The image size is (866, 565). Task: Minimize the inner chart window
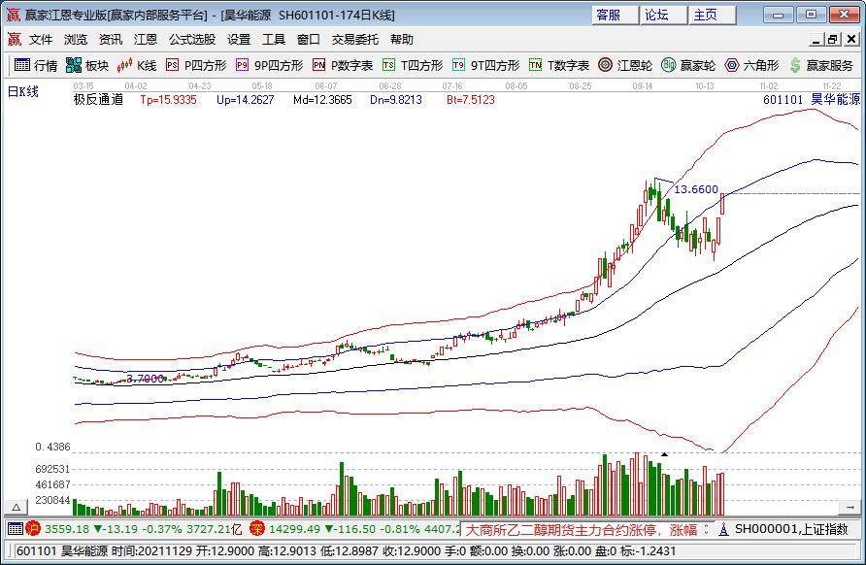click(816, 39)
